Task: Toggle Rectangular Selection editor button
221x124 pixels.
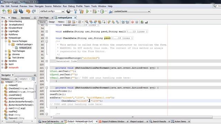Action: 104,22
